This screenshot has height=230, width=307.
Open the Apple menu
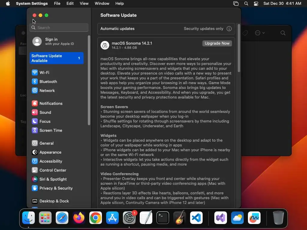pos(8,4)
